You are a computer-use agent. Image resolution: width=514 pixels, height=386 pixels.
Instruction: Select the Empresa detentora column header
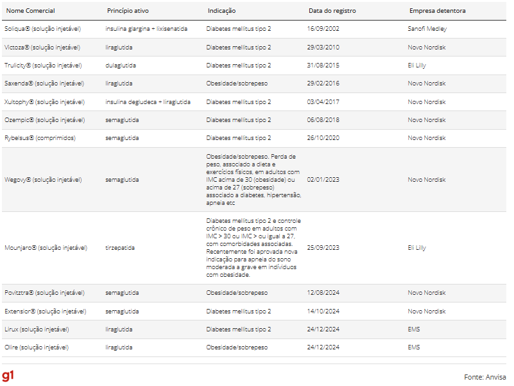438,11
